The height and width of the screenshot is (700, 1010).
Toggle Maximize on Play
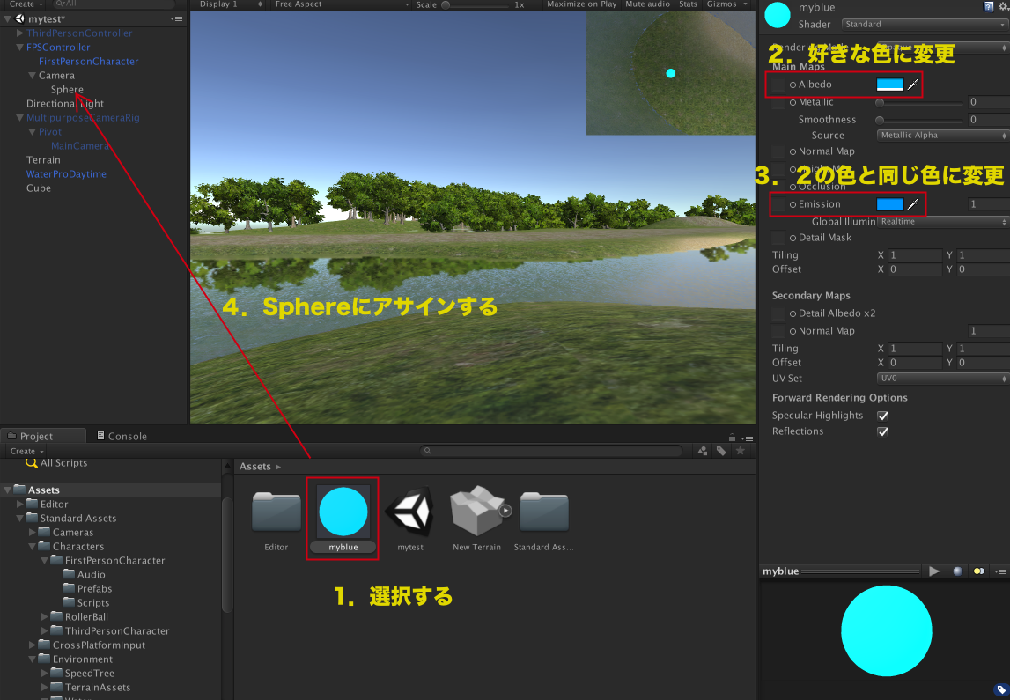[x=582, y=4]
